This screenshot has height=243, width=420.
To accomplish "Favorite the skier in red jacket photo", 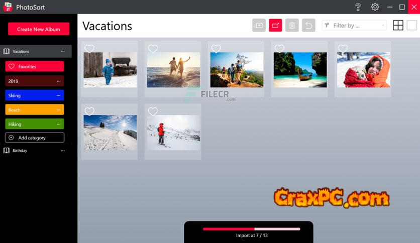I will coord(153,111).
